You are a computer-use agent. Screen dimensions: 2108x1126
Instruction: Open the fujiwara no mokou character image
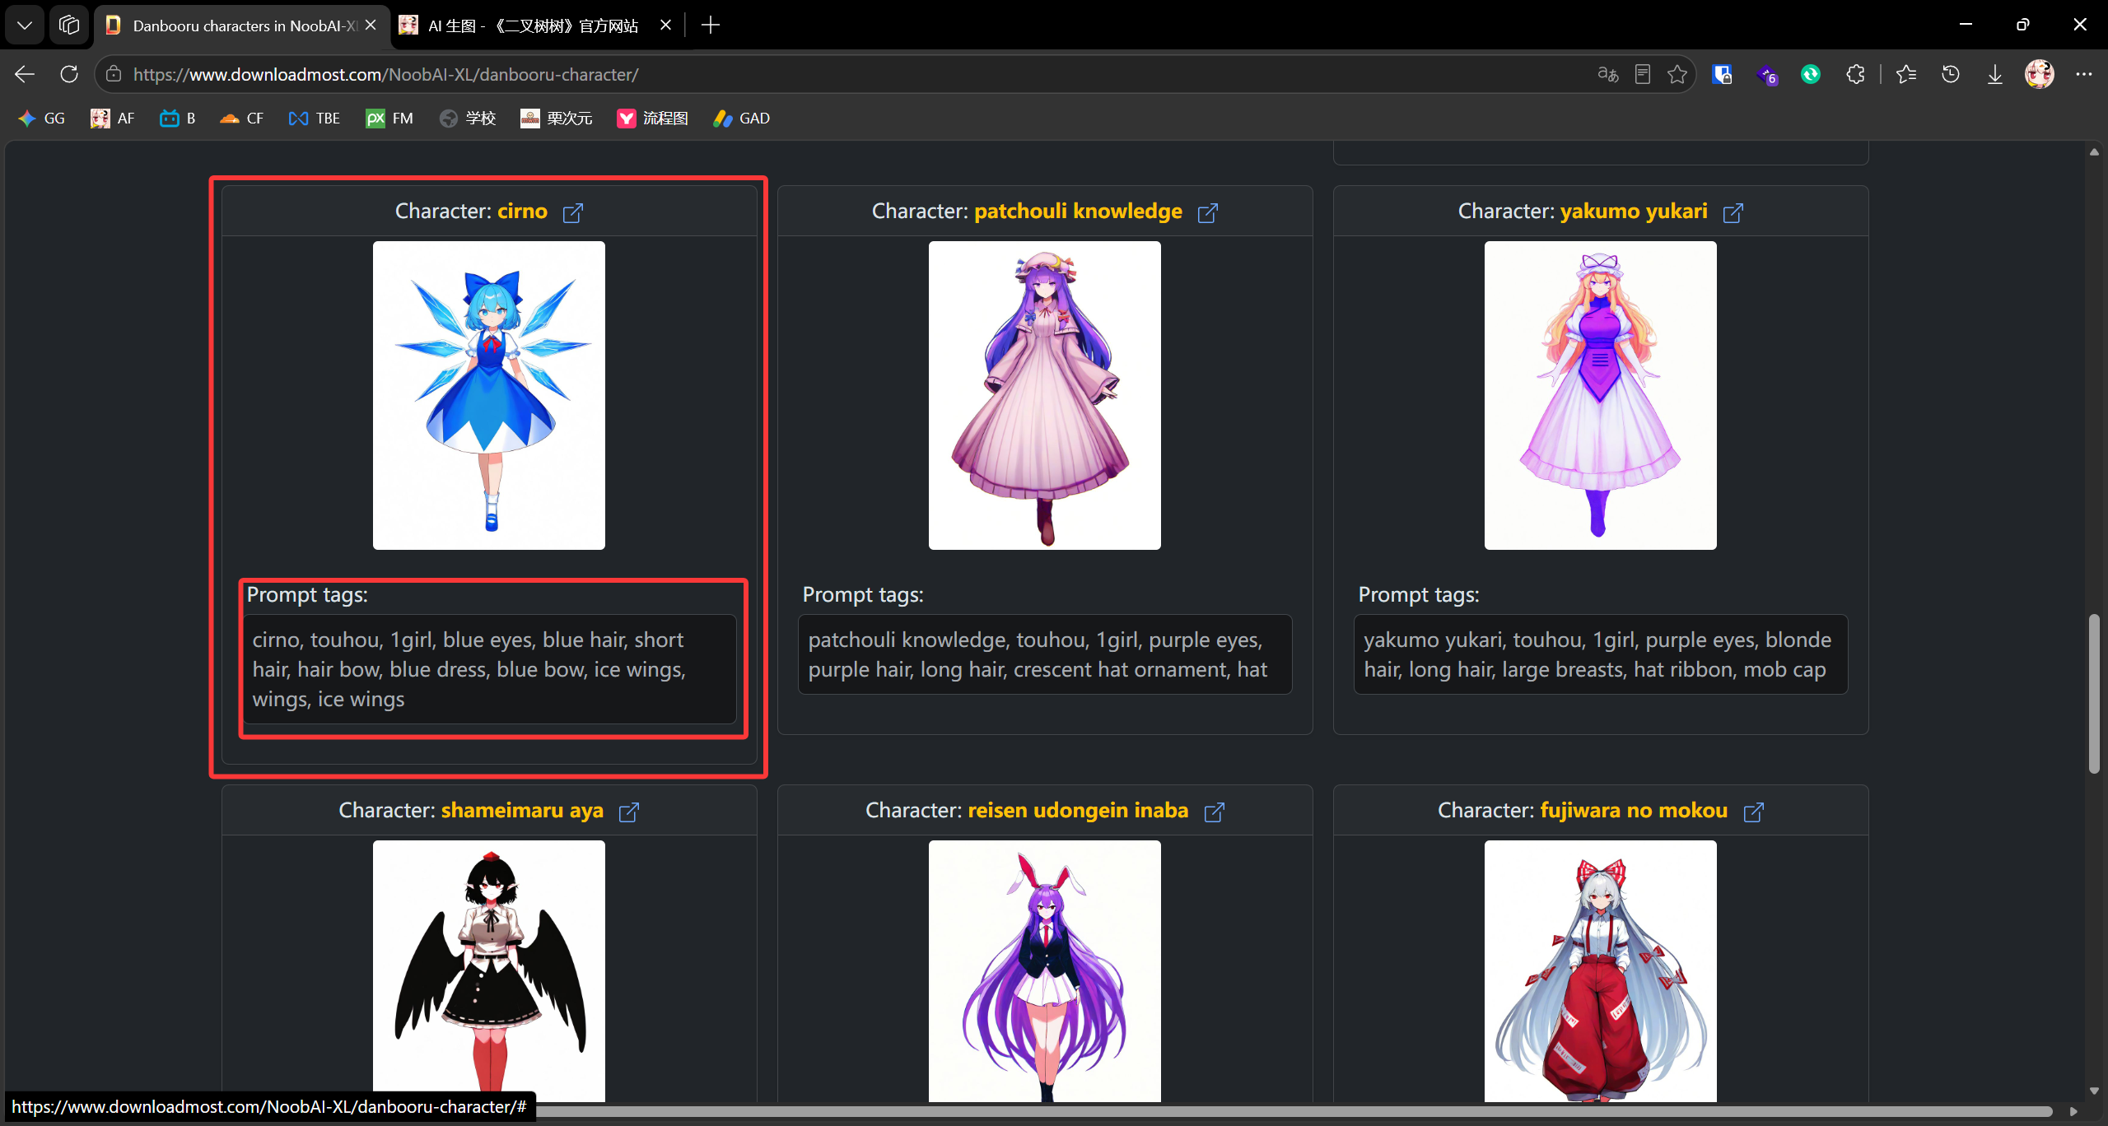pyautogui.click(x=1601, y=971)
